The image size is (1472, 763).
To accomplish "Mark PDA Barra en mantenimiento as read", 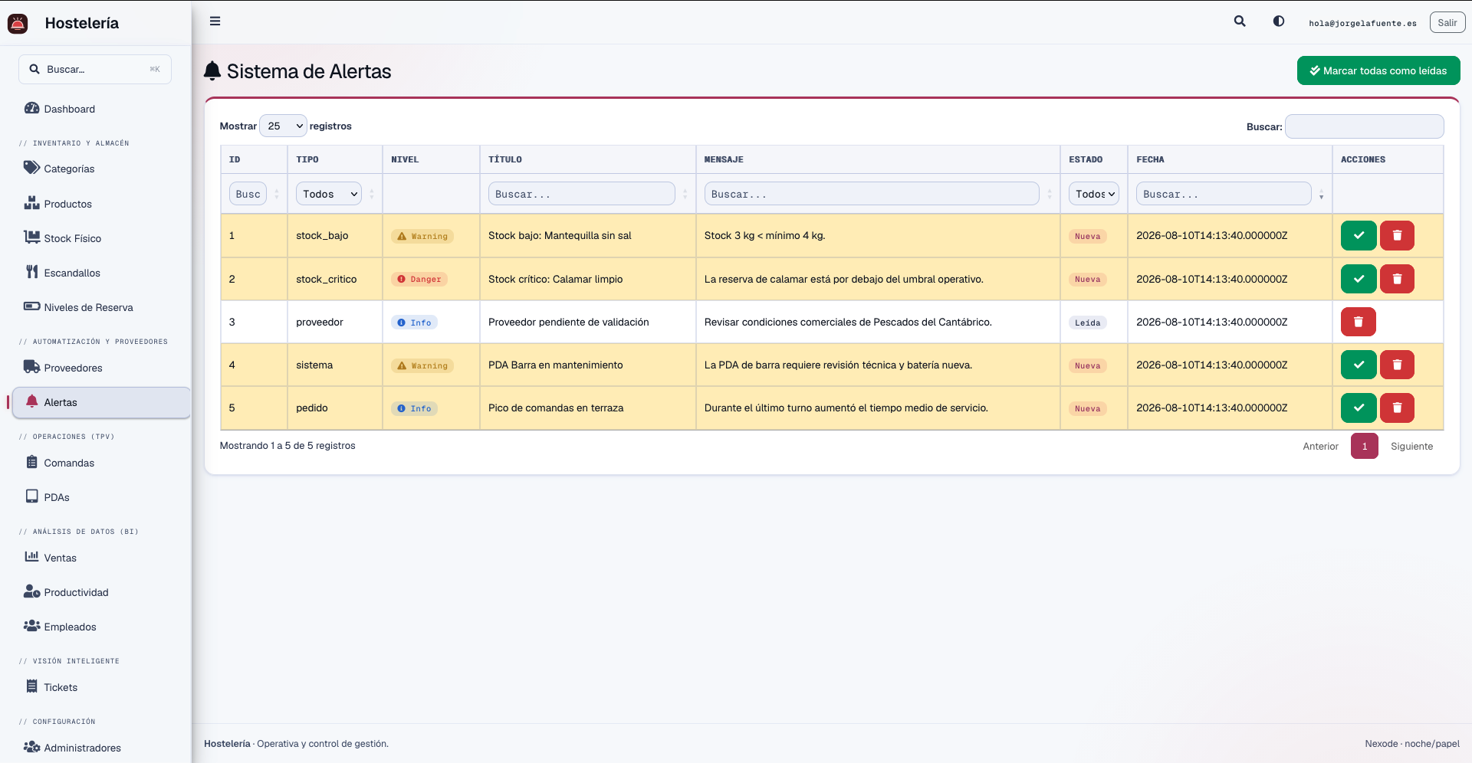I will point(1359,365).
